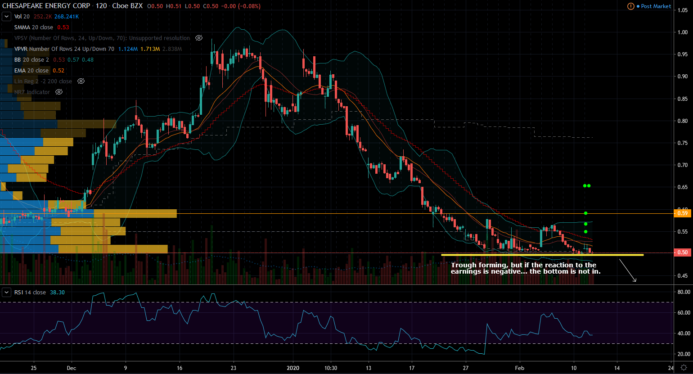Click the pair of green dots near 0.65
The height and width of the screenshot is (374, 693).
pyautogui.click(x=586, y=185)
